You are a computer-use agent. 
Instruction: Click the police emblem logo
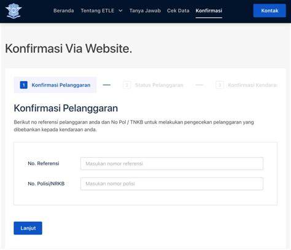(14, 11)
